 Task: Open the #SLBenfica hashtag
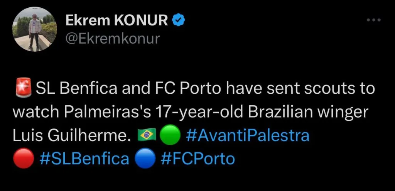84,159
